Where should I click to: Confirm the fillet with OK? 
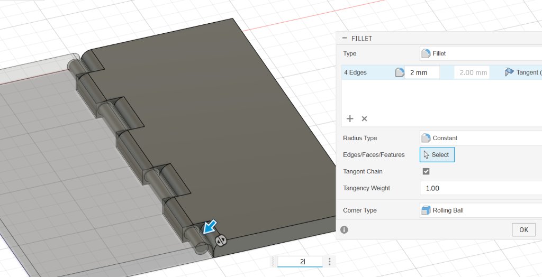coord(523,229)
